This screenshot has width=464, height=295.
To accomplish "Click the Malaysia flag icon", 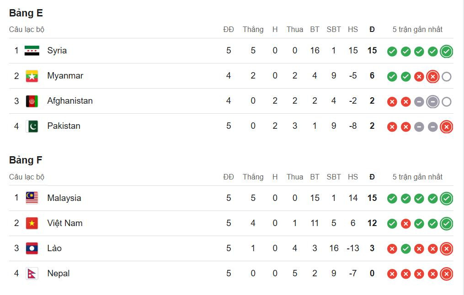I will [32, 198].
